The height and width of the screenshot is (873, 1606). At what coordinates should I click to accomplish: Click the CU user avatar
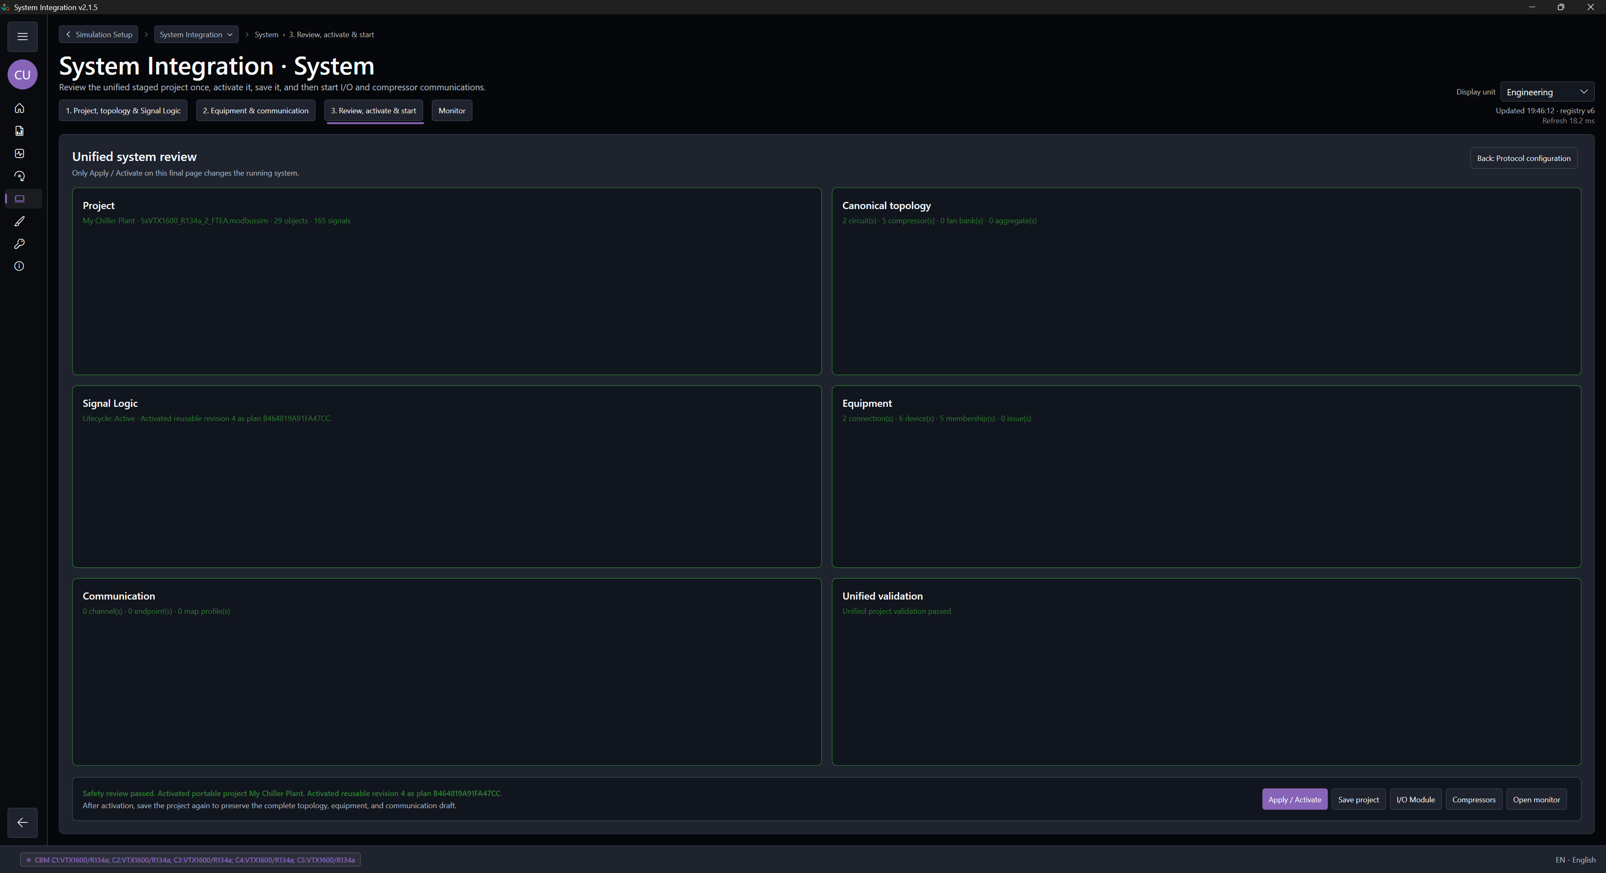click(x=23, y=75)
